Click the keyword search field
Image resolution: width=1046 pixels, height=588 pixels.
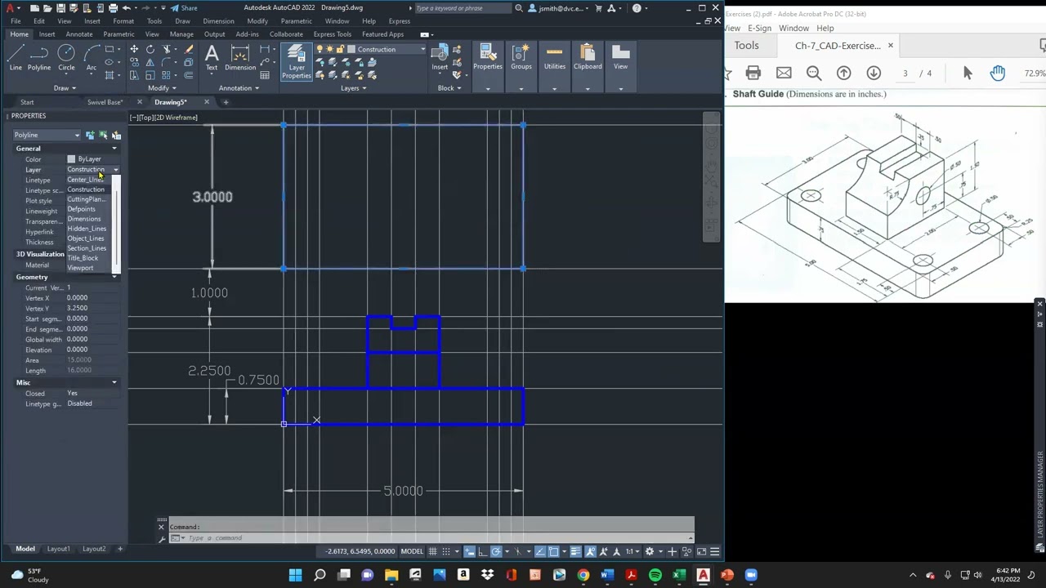463,8
